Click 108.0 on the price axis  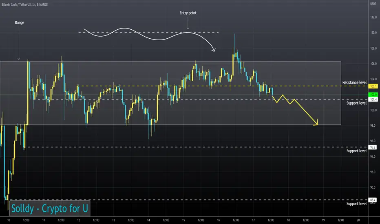pyautogui.click(x=373, y=48)
